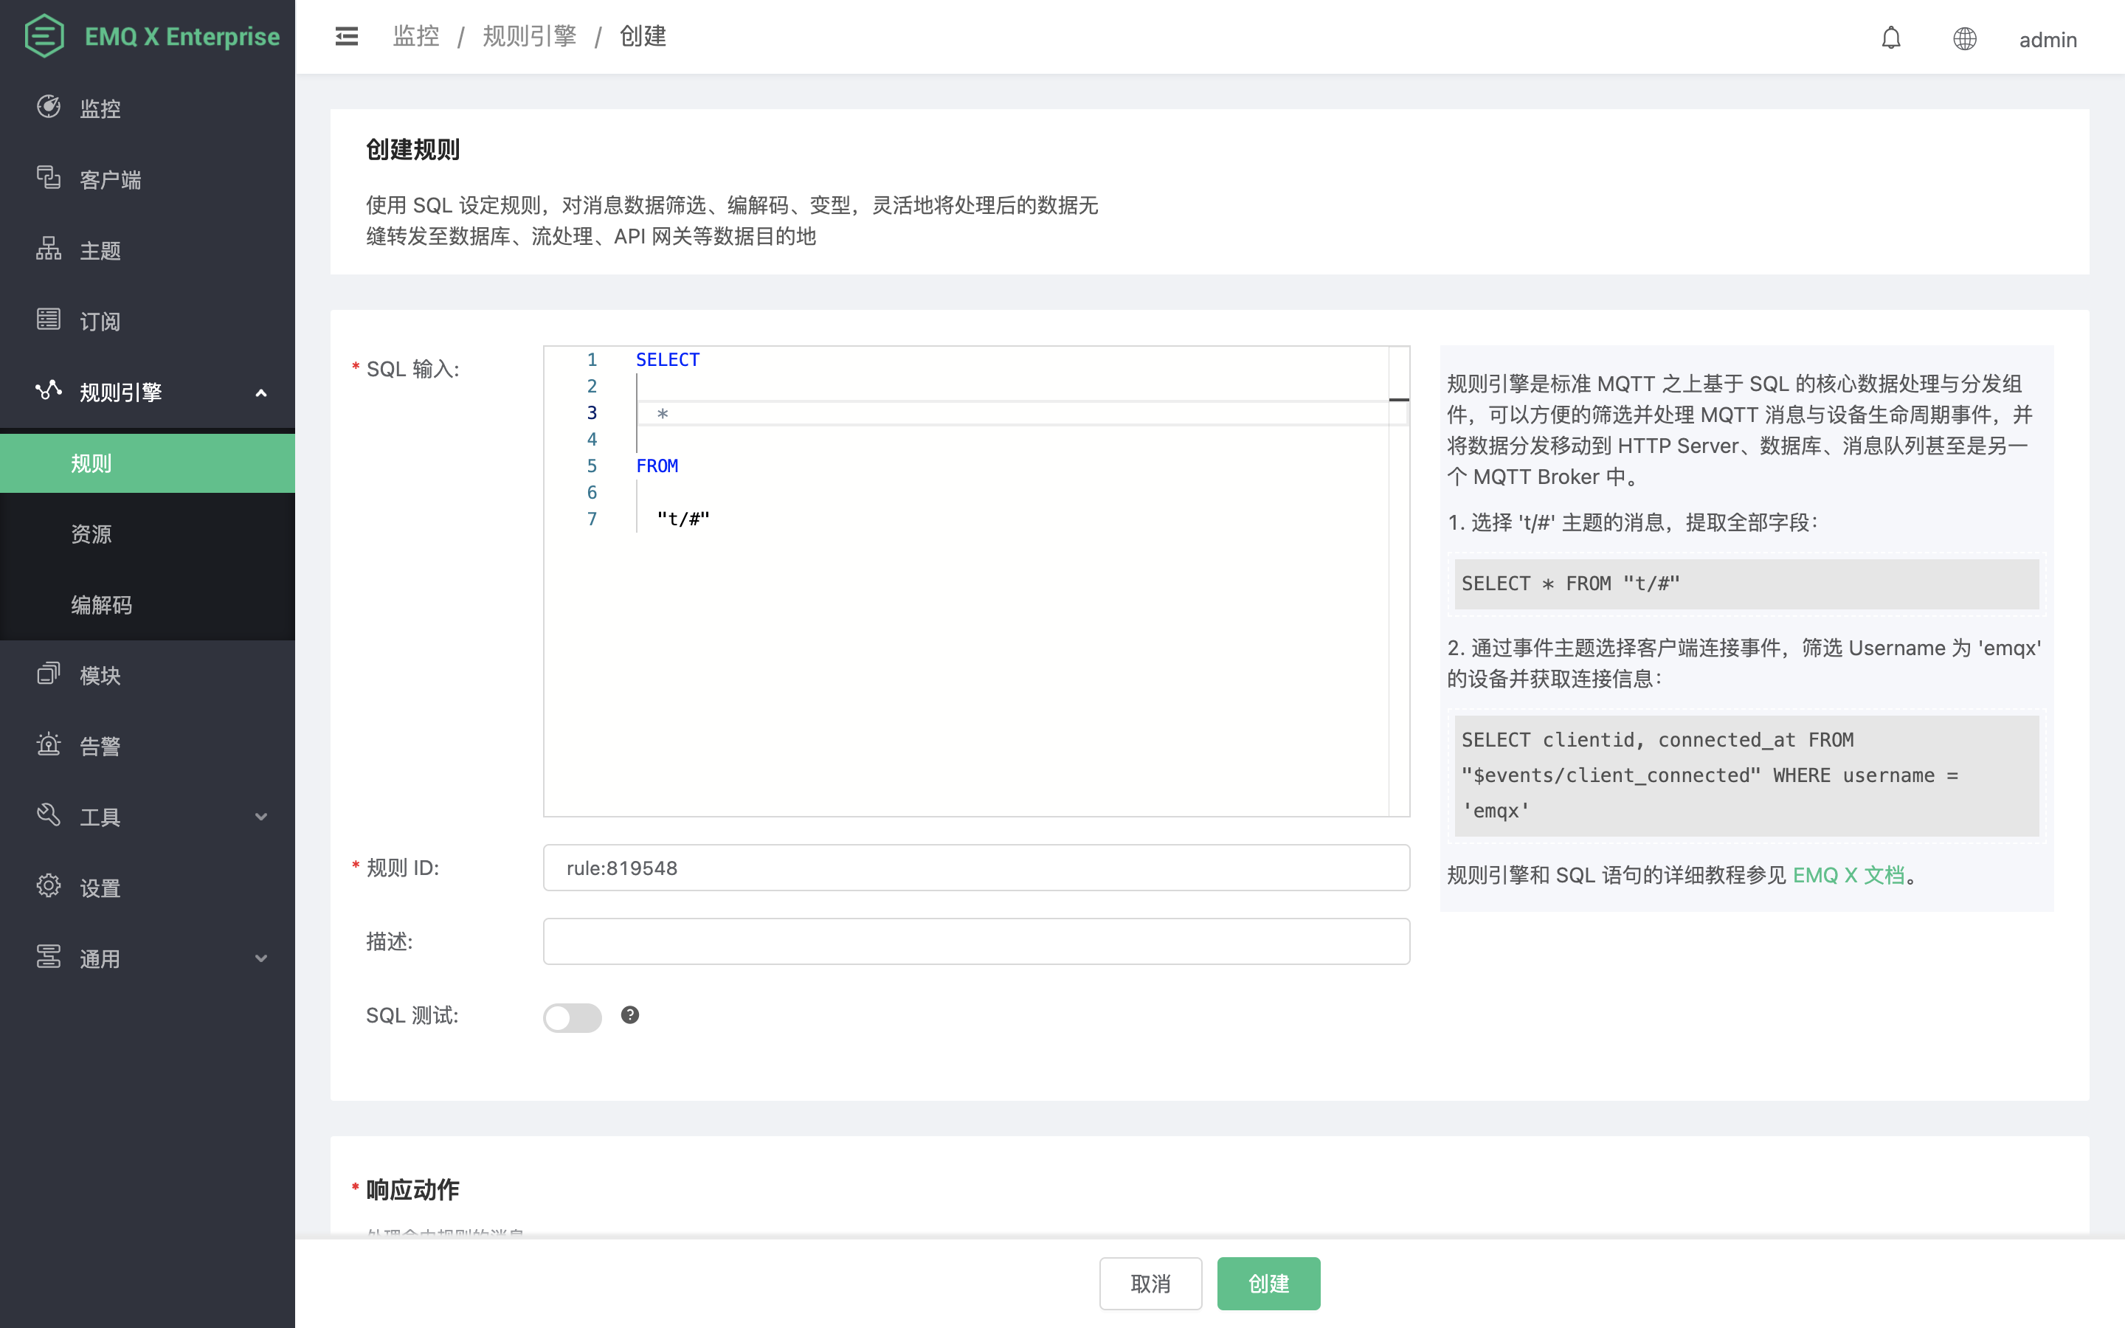Select the 编解码 submenu item
The image size is (2125, 1328).
tap(102, 604)
